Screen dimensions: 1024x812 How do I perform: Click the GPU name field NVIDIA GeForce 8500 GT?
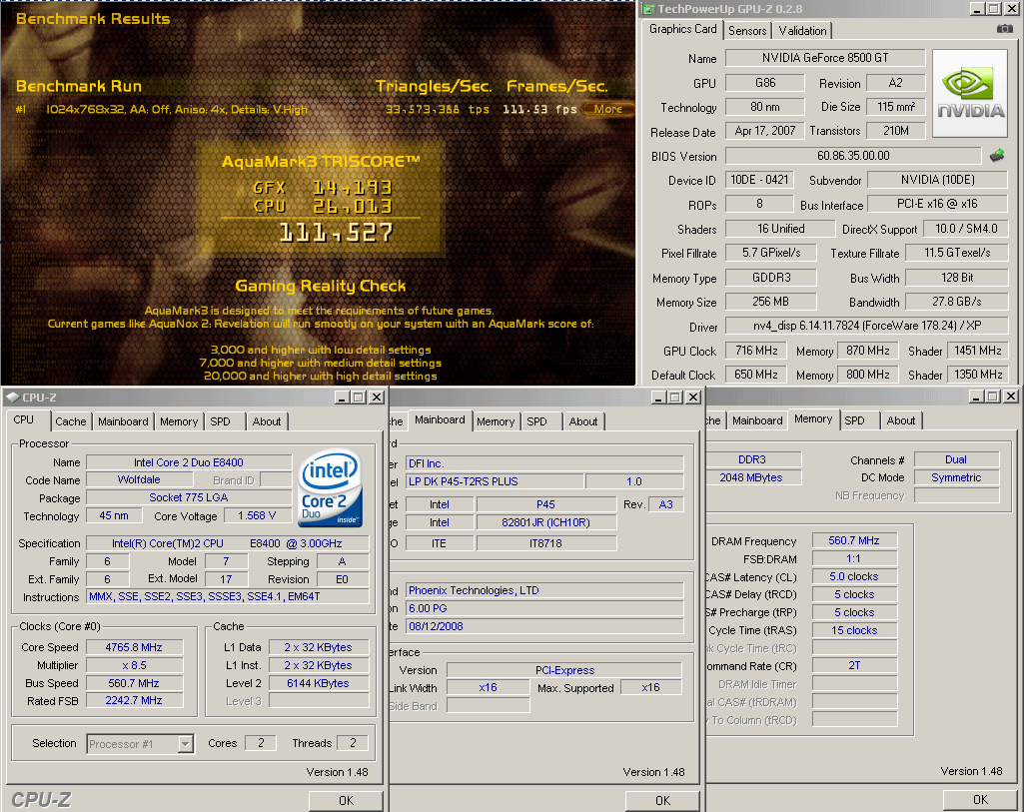click(x=825, y=58)
